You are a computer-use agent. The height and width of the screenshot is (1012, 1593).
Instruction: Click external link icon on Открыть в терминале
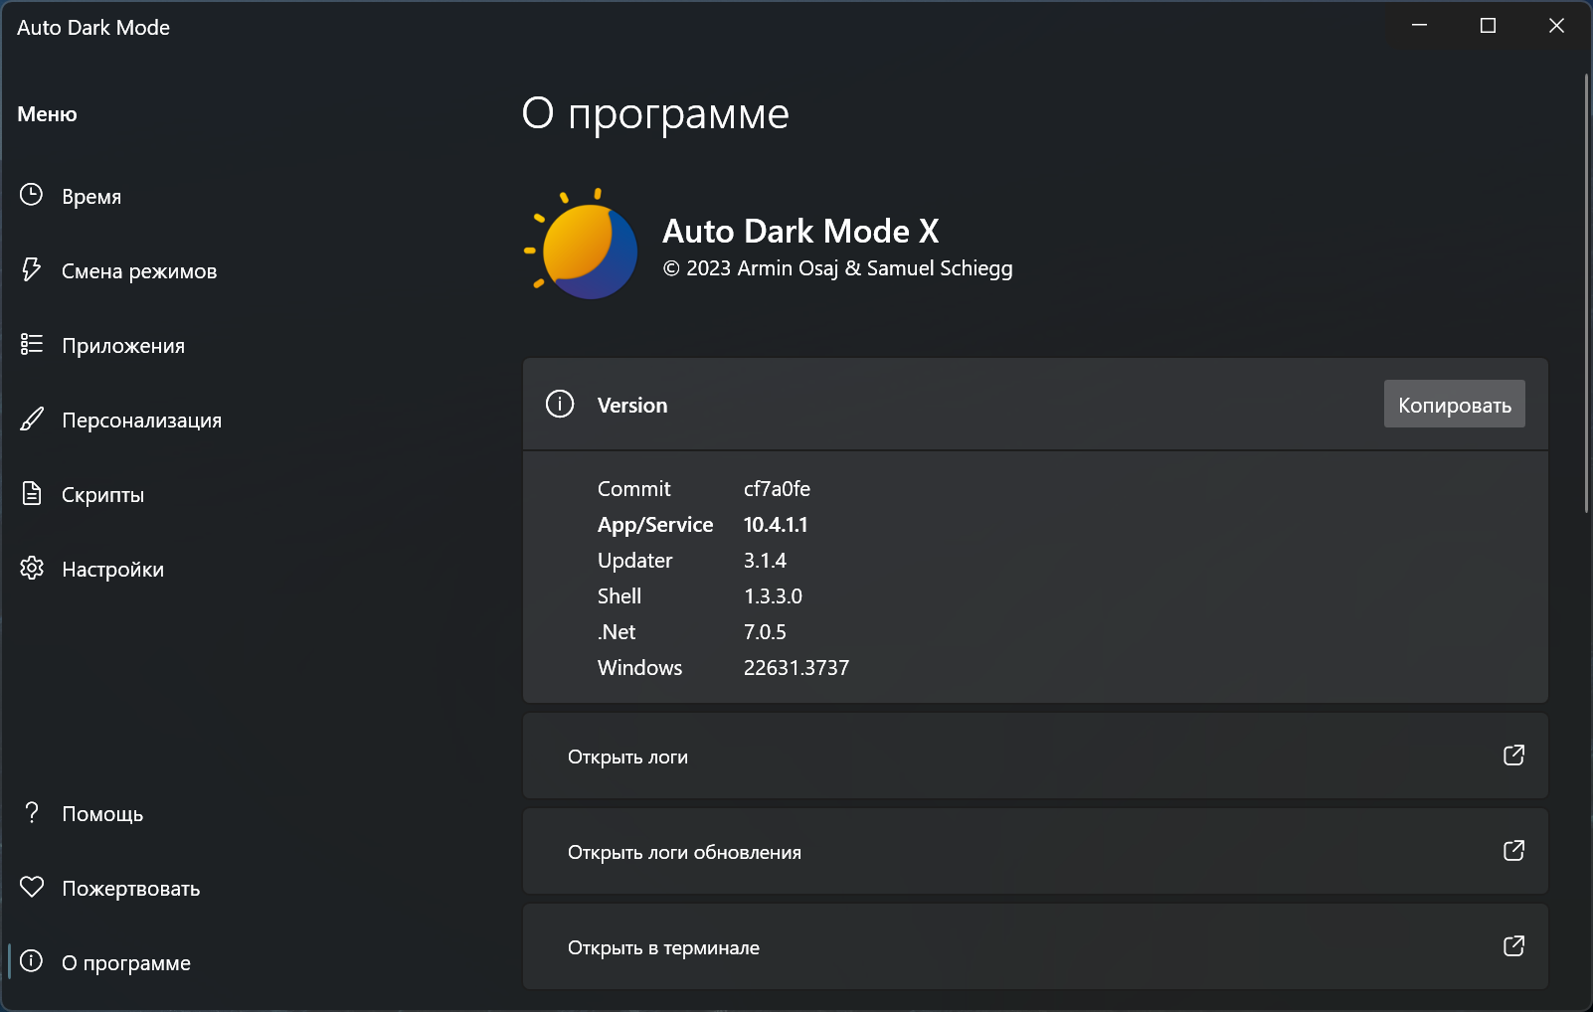(x=1513, y=946)
